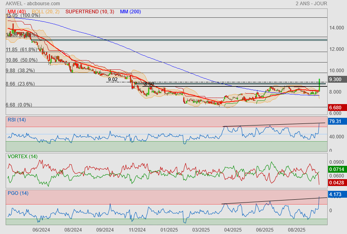Click the blue 4.173 PGO value tag

[336, 195]
